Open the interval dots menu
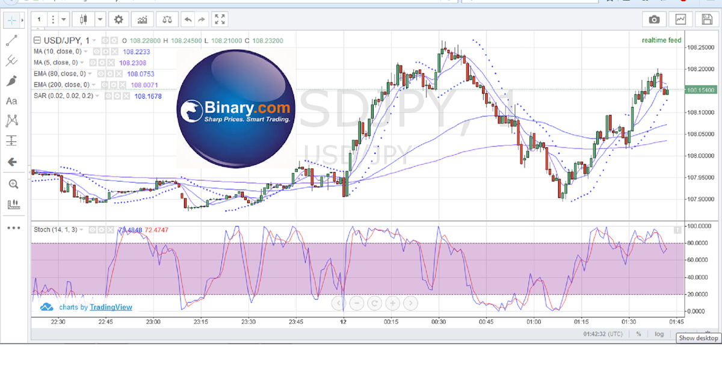The image size is (722, 379). [x=52, y=20]
